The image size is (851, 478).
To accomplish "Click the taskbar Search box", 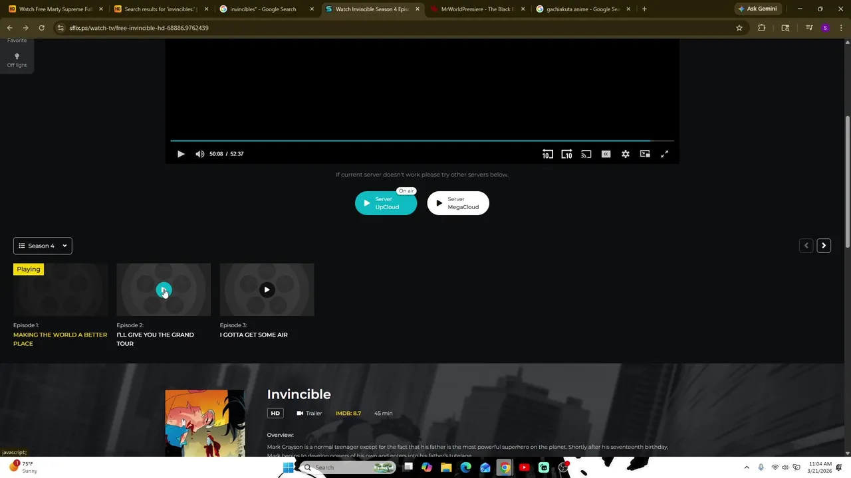I will [348, 467].
